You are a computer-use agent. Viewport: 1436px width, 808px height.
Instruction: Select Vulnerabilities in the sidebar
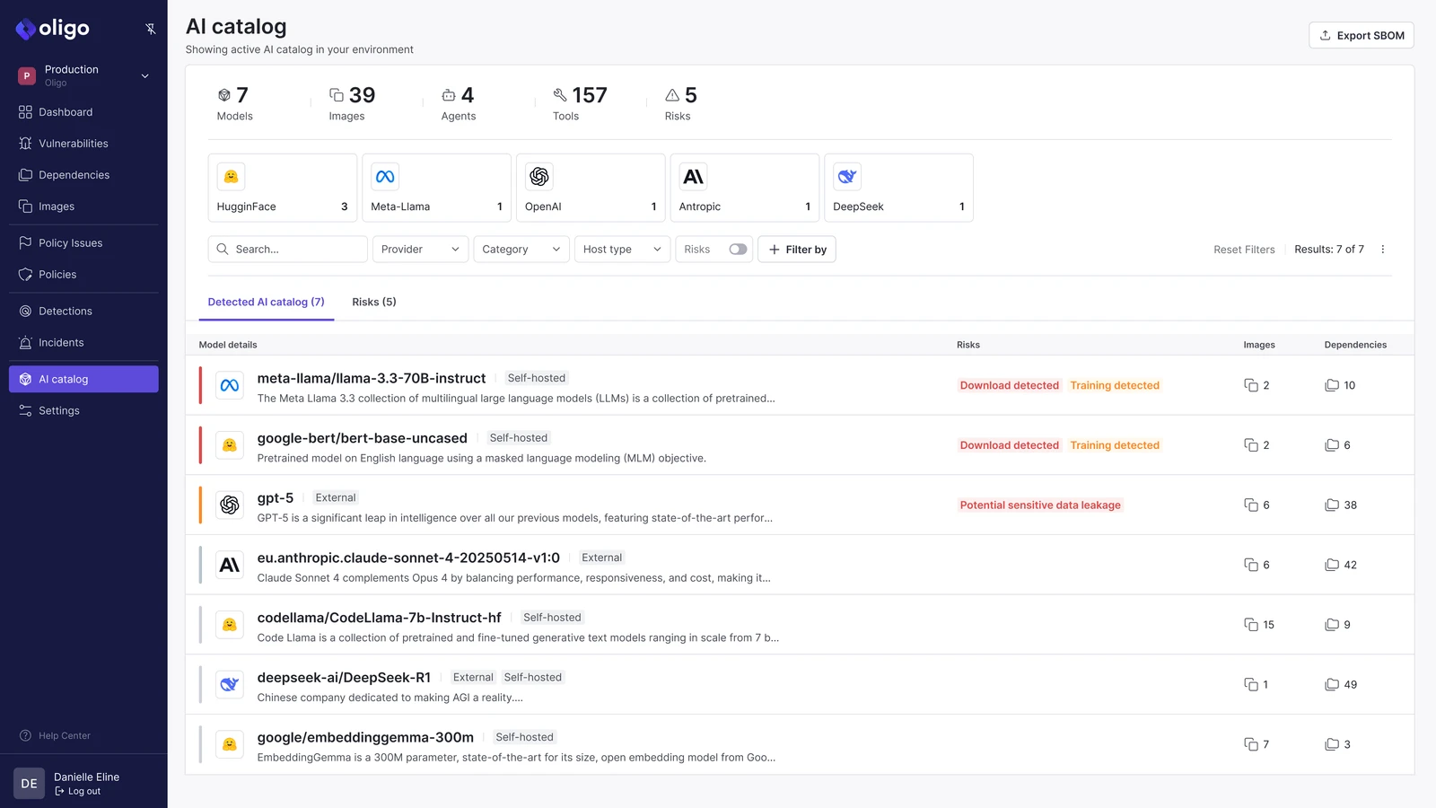point(74,143)
